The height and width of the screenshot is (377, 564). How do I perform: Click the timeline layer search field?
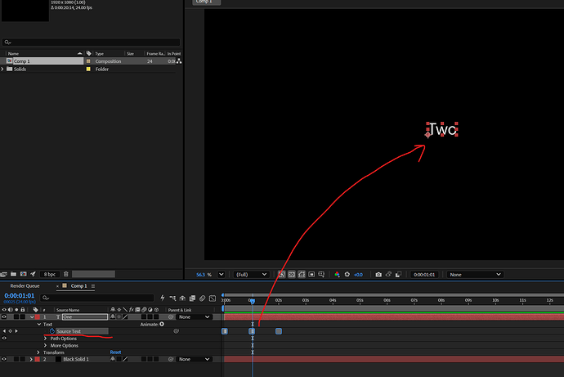(x=97, y=298)
